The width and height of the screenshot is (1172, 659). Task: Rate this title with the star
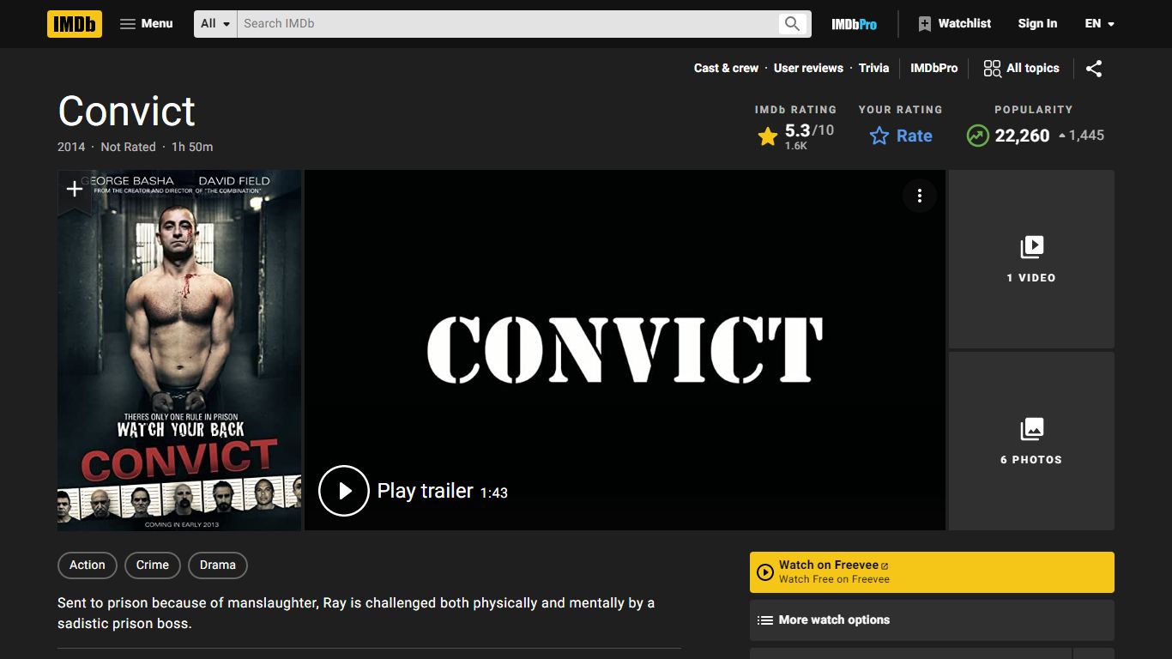901,136
